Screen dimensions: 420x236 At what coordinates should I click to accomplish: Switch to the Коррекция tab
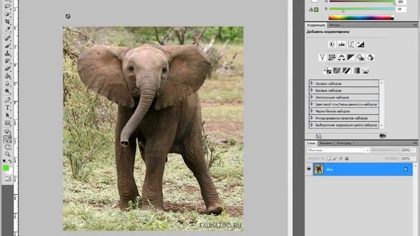(x=316, y=25)
